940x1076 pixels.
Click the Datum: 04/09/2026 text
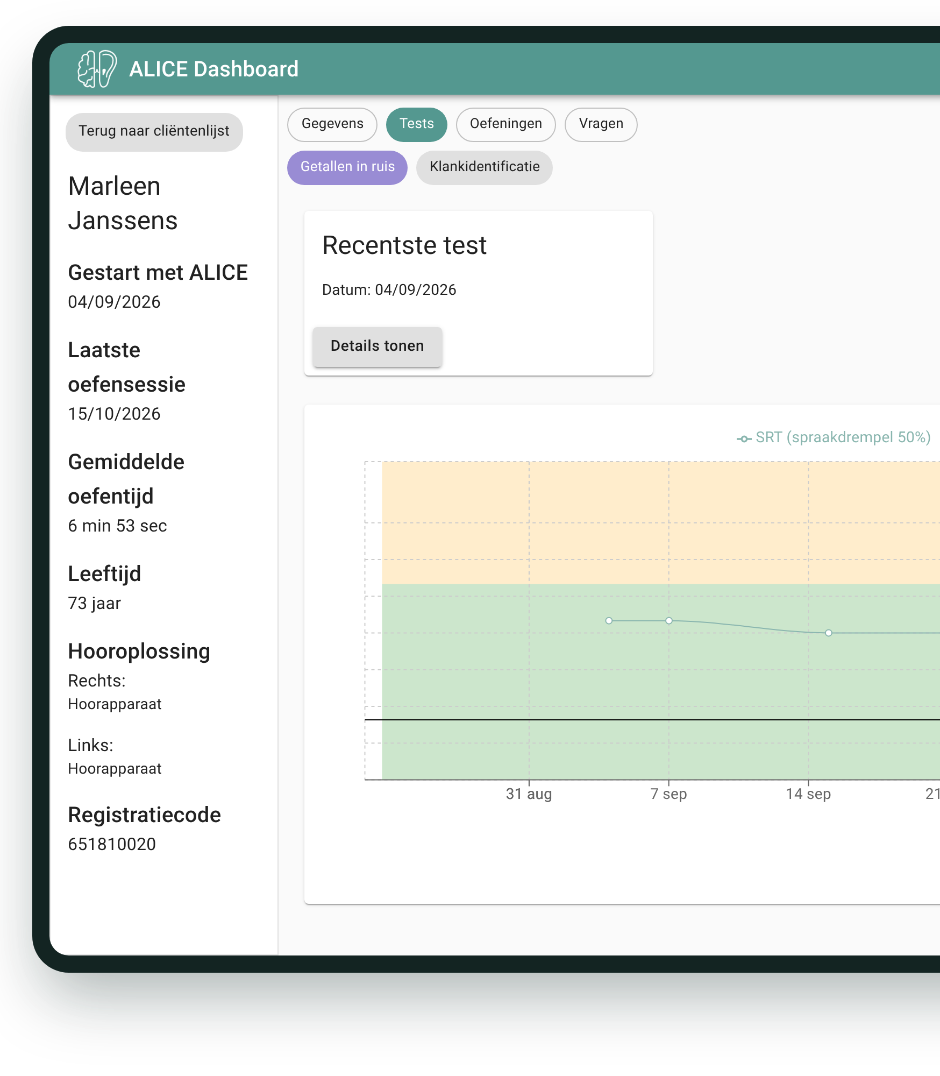389,290
